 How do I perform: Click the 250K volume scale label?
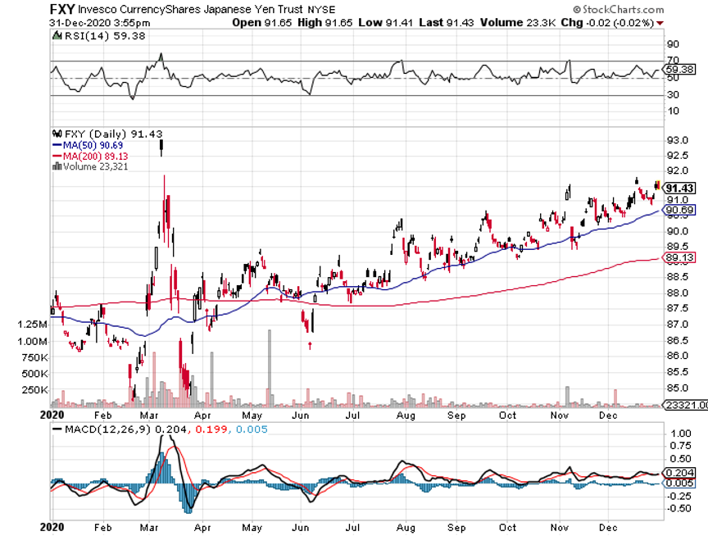(34, 389)
